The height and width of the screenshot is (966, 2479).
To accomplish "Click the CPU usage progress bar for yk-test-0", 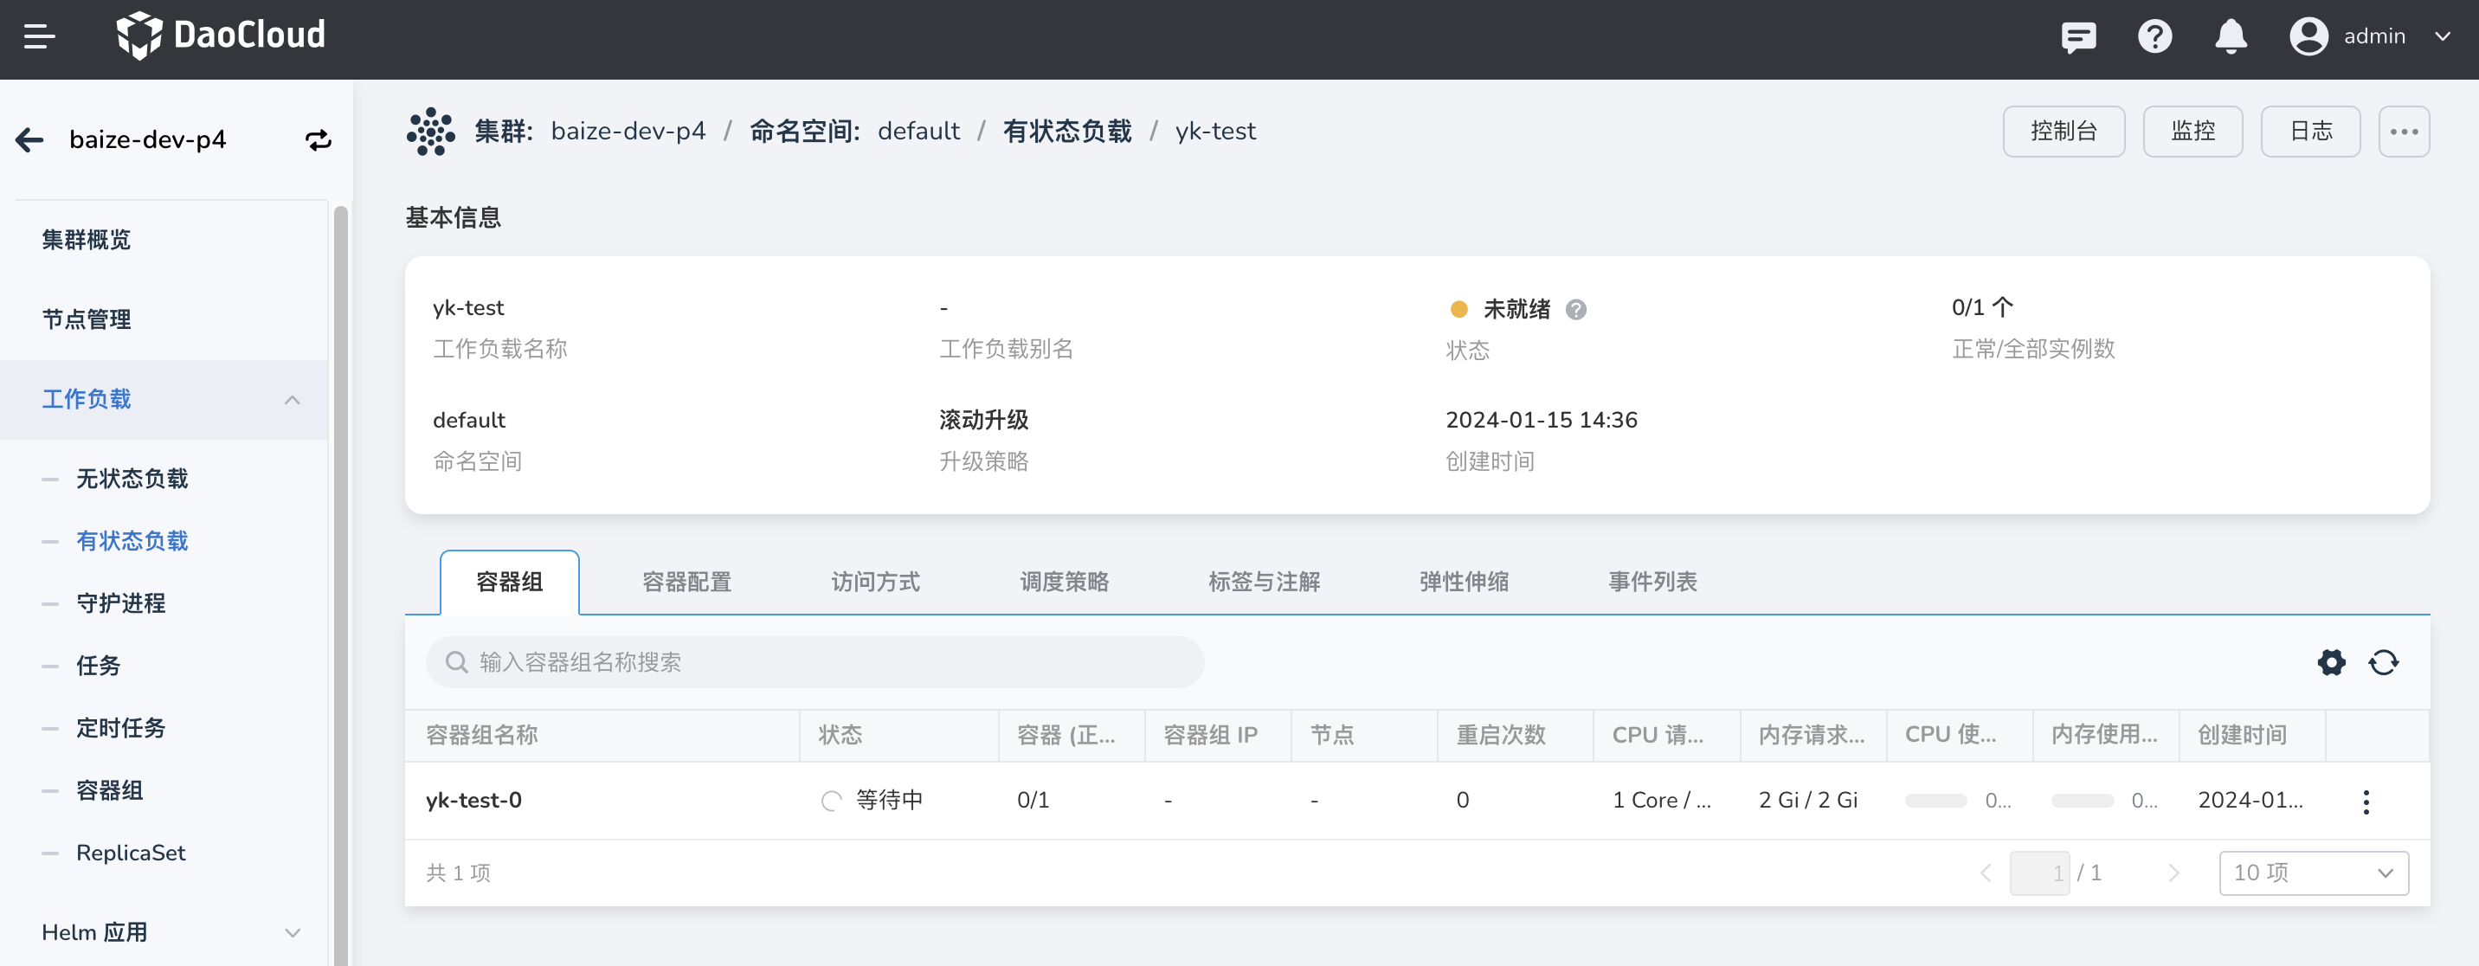I will pyautogui.click(x=1937, y=800).
